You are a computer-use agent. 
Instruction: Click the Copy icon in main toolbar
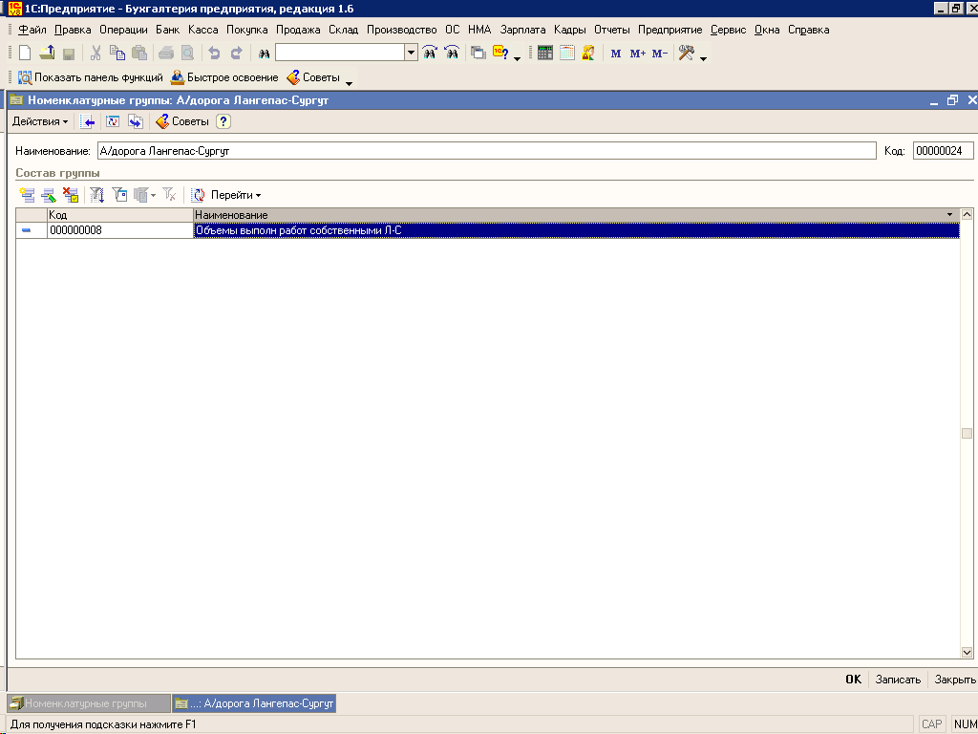coord(117,54)
